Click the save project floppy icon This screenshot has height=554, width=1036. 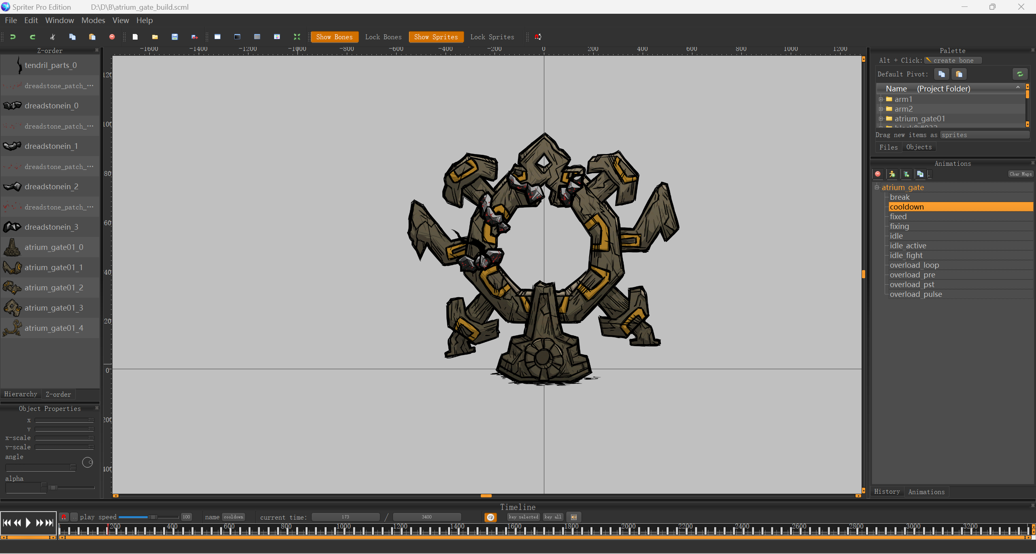click(175, 37)
